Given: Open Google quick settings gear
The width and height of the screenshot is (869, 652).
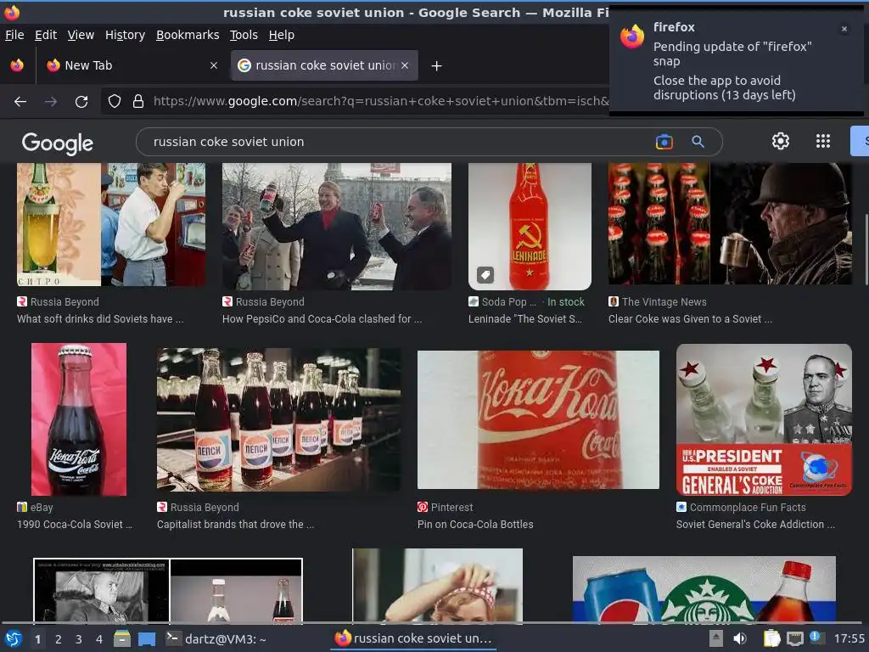Looking at the screenshot, I should 781,141.
